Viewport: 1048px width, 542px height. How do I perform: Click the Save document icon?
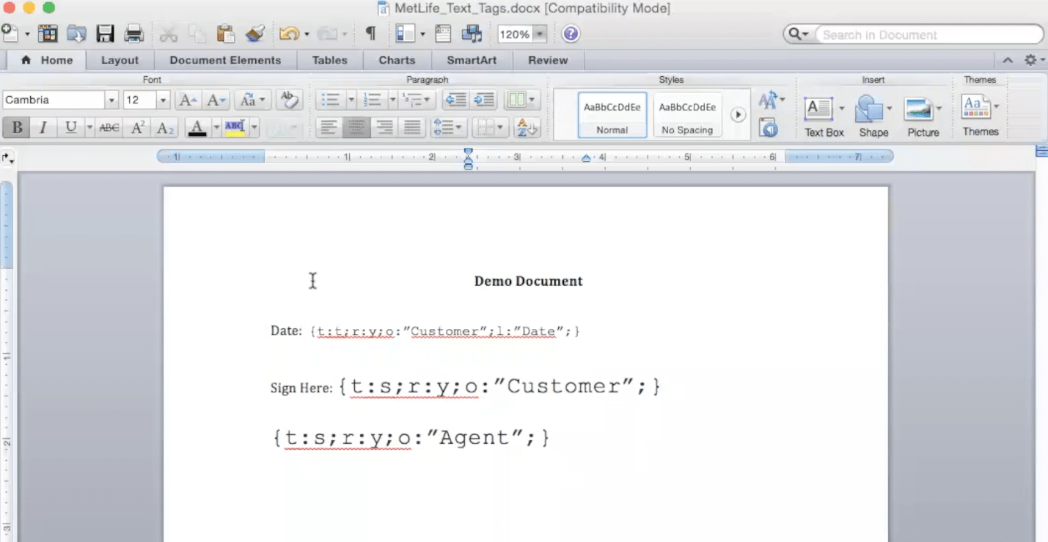(x=105, y=34)
